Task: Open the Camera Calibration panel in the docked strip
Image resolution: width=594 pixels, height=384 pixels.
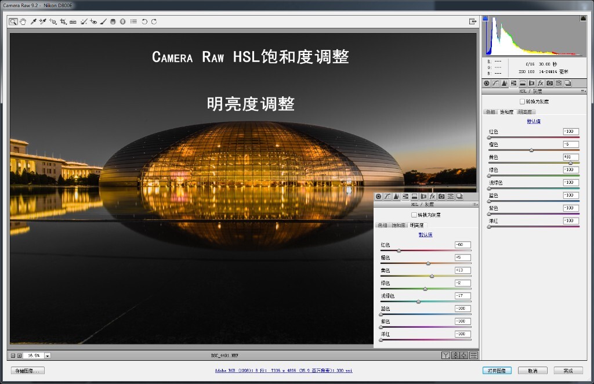Action: point(550,84)
